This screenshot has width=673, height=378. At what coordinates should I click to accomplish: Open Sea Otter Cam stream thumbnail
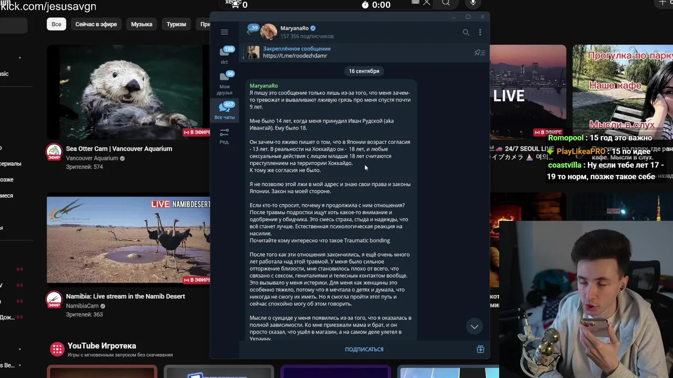pos(128,92)
